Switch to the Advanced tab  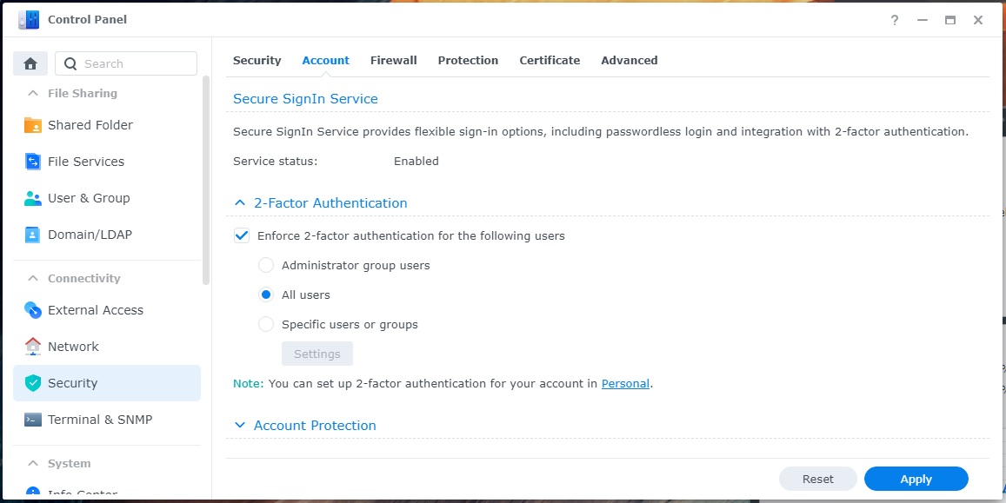pyautogui.click(x=630, y=60)
